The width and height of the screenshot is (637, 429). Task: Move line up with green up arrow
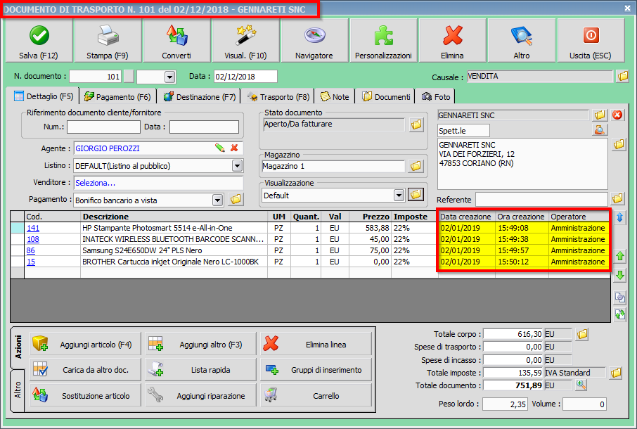[x=620, y=256]
